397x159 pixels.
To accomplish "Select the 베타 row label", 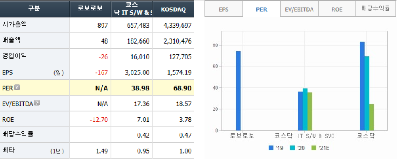I will tap(8, 150).
